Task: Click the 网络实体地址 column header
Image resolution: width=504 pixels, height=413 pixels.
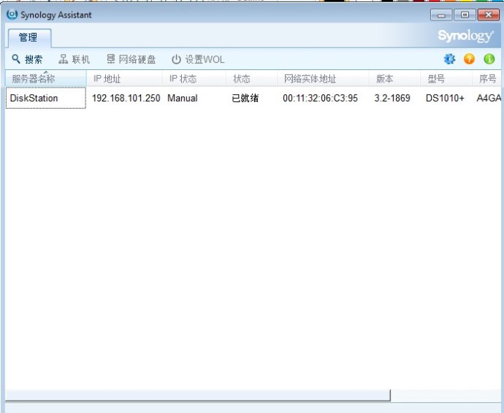Action: click(323, 78)
